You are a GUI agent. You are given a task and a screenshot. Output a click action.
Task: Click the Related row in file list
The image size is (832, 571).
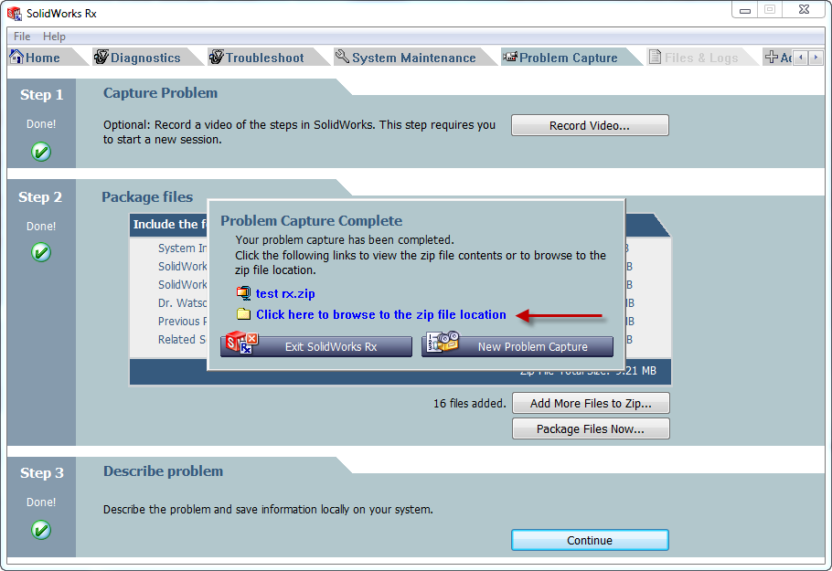(182, 339)
